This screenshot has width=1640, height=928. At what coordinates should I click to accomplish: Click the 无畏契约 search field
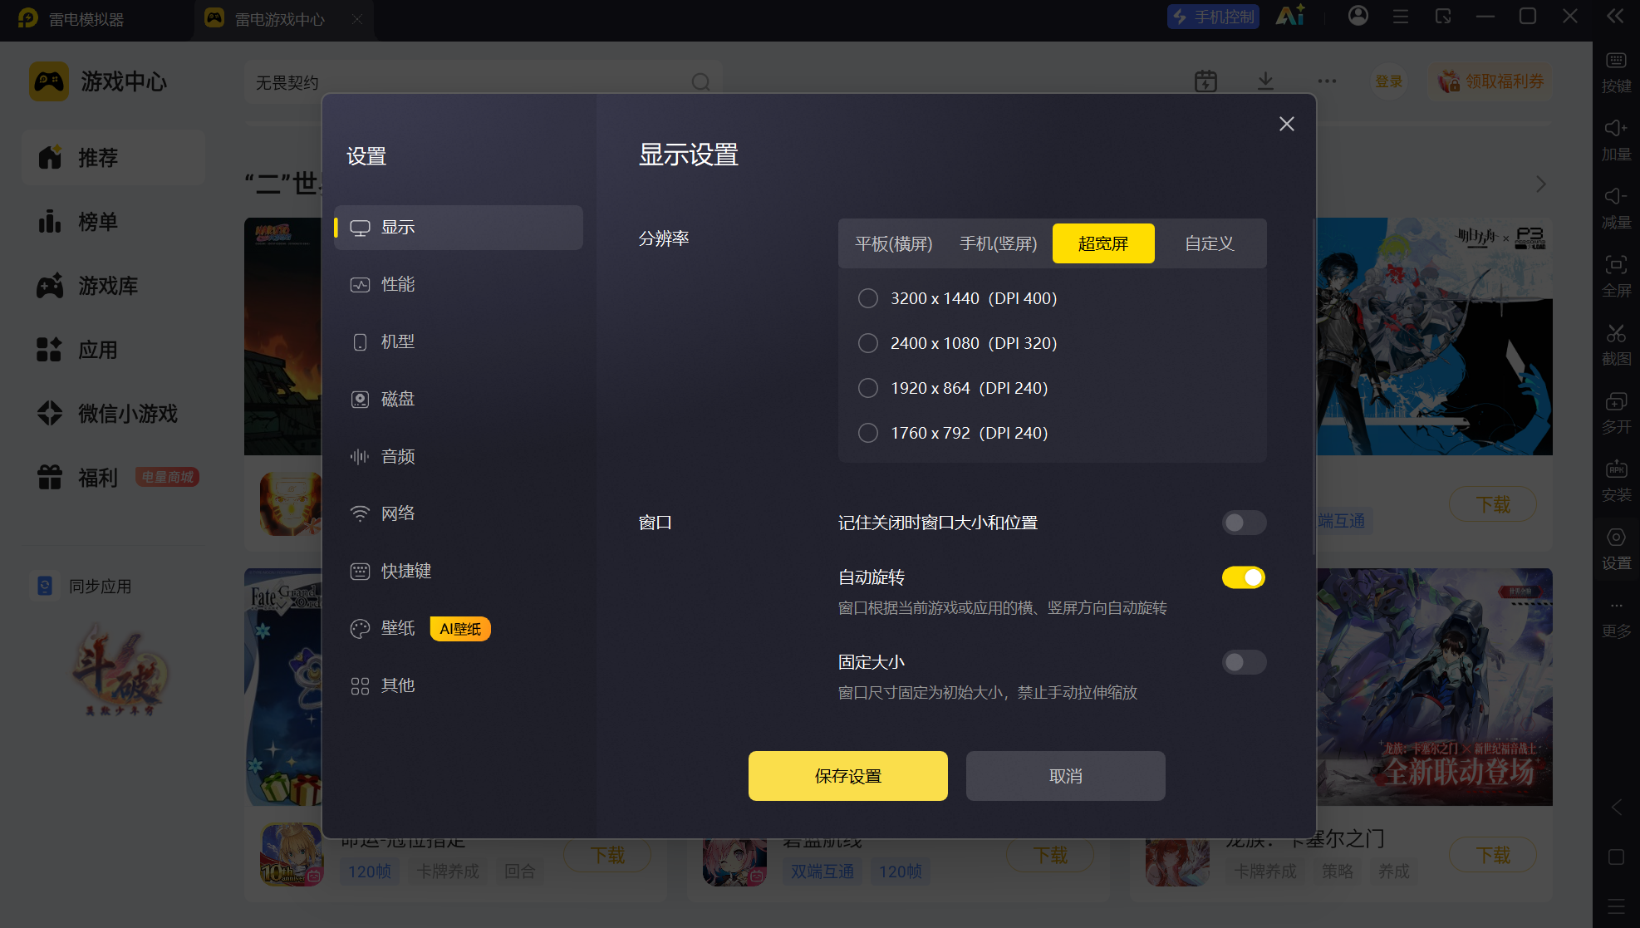(483, 82)
